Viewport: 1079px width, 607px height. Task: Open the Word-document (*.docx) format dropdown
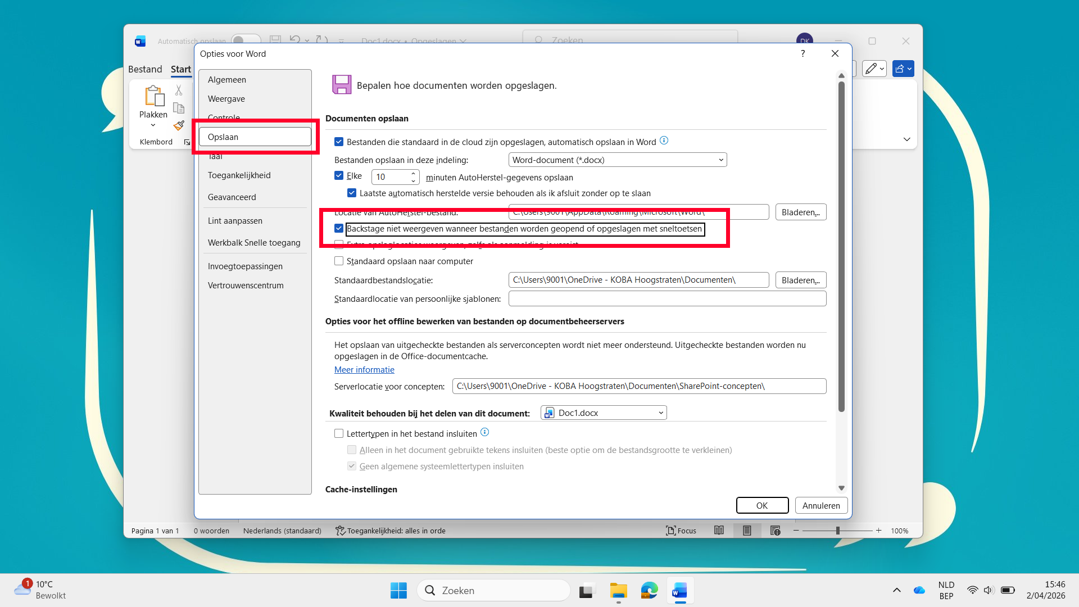617,160
